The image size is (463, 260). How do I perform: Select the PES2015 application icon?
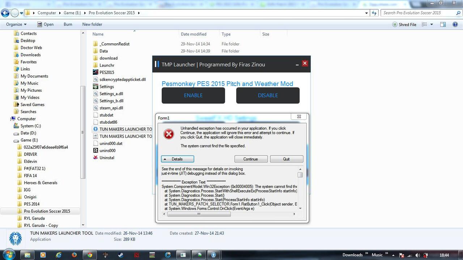[x=95, y=72]
